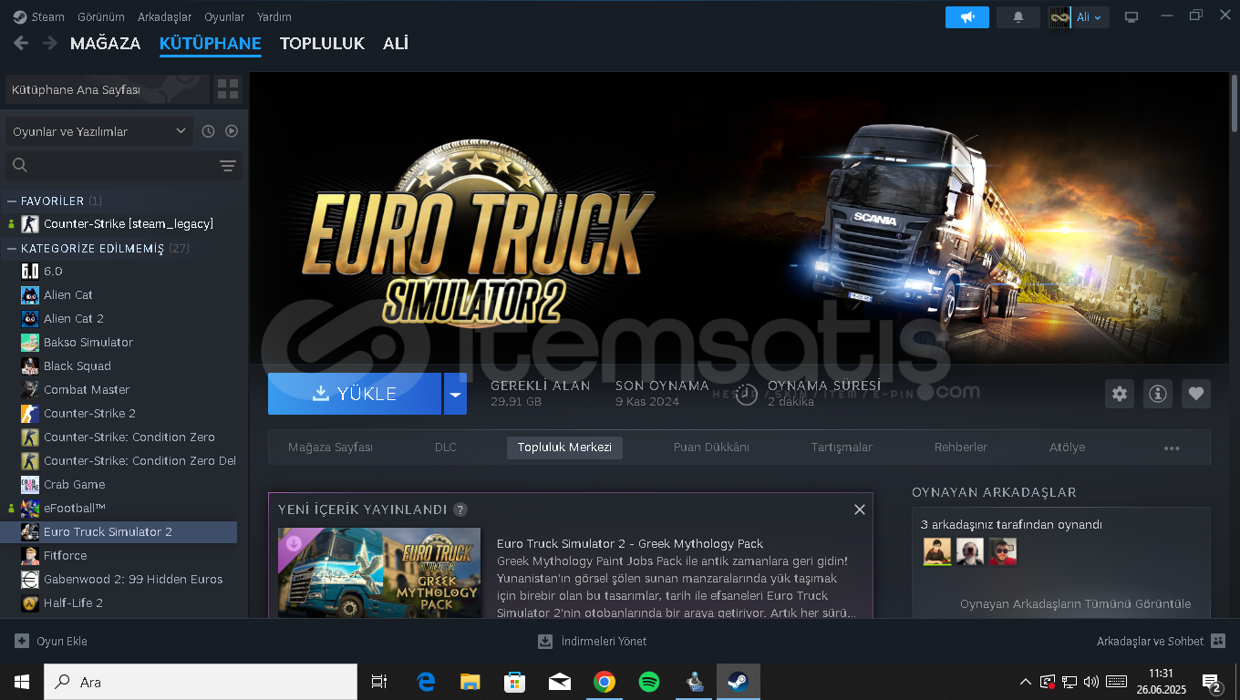
Task: Open Euro Truck Simulator 2 settings gear
Action: [1120, 394]
